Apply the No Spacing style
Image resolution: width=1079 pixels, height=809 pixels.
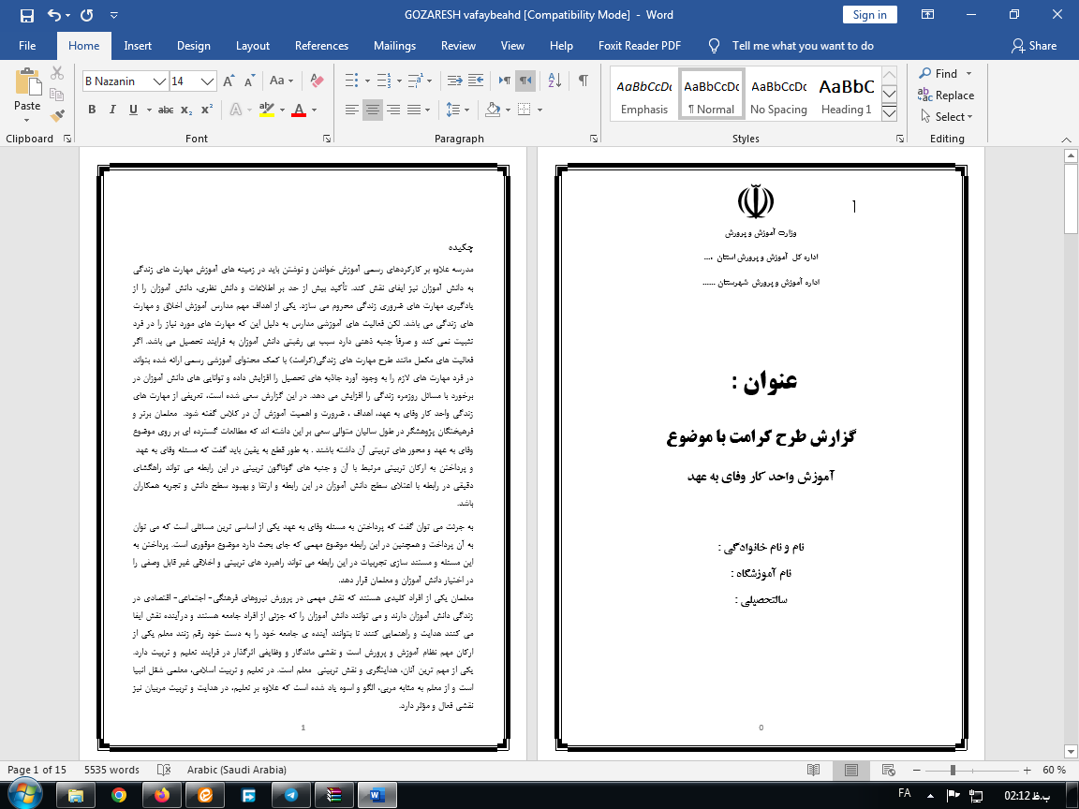coord(778,95)
